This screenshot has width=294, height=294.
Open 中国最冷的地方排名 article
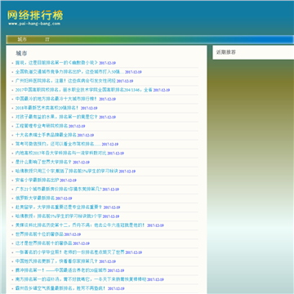coord(56,99)
